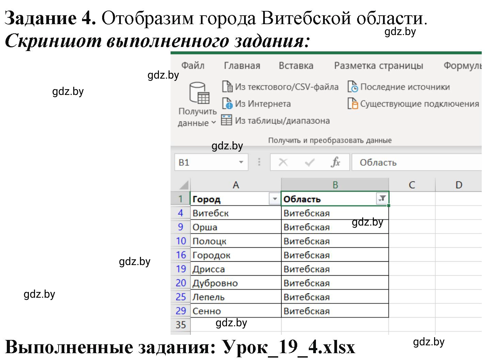
Task: Open the active Область filter button
Action: click(382, 199)
